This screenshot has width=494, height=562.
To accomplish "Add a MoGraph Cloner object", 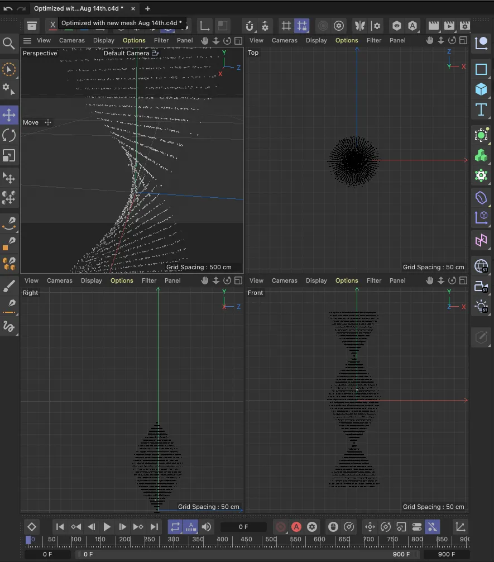I will 481,155.
